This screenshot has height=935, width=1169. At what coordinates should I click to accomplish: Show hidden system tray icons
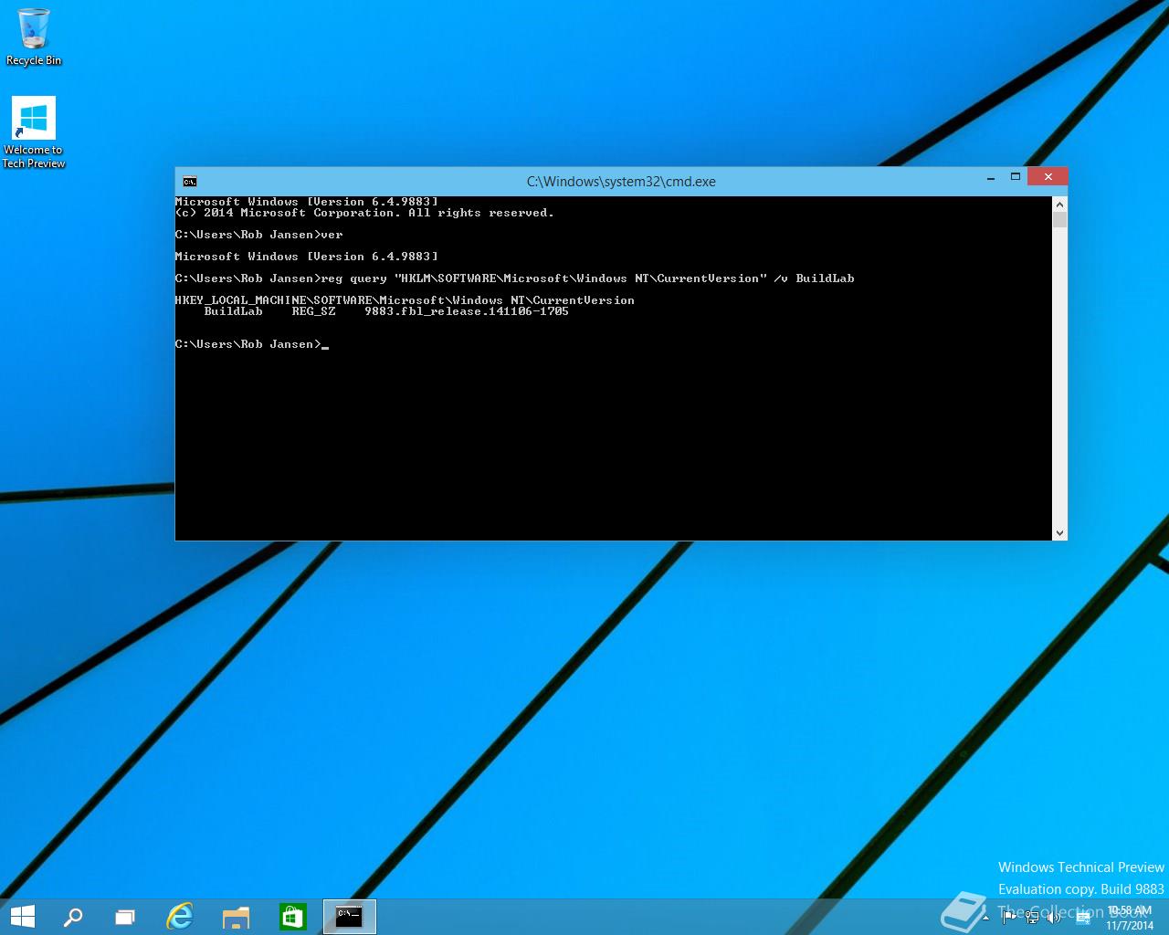pyautogui.click(x=986, y=918)
